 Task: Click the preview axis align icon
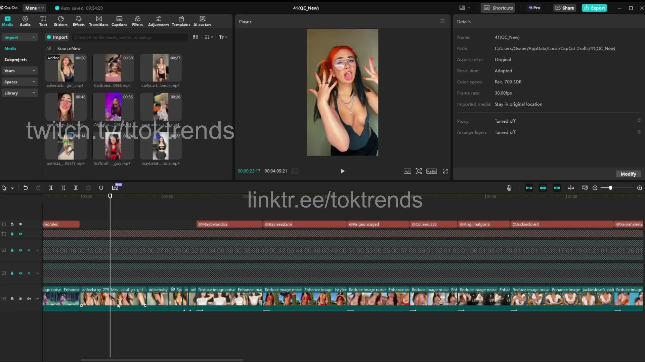[571, 188]
